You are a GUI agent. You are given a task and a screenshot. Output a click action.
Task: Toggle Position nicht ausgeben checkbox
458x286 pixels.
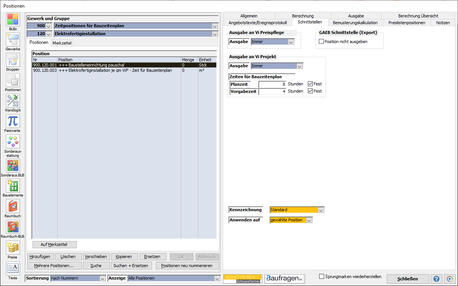pyautogui.click(x=321, y=42)
